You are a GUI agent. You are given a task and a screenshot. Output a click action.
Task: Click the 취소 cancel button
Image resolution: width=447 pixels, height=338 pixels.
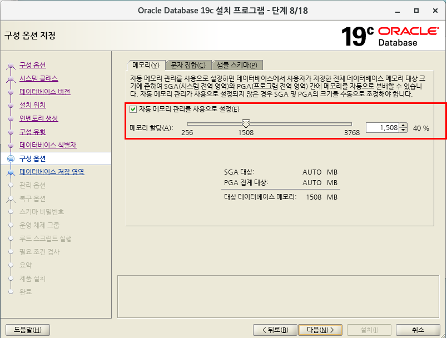(x=418, y=330)
